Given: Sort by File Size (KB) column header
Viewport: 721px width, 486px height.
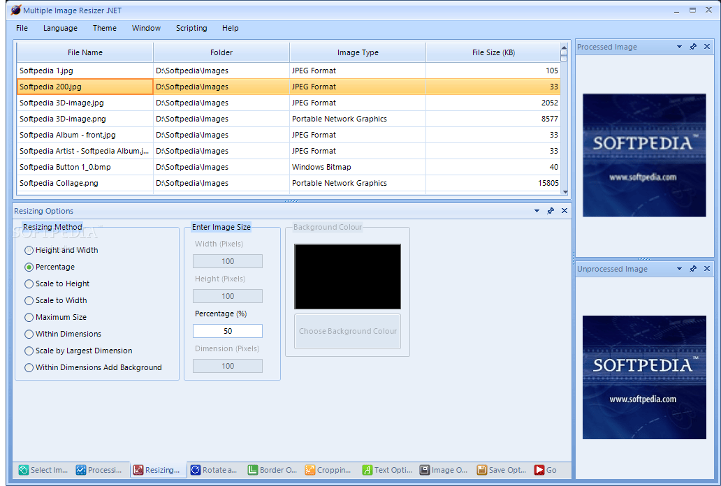Looking at the screenshot, I should click(x=493, y=52).
